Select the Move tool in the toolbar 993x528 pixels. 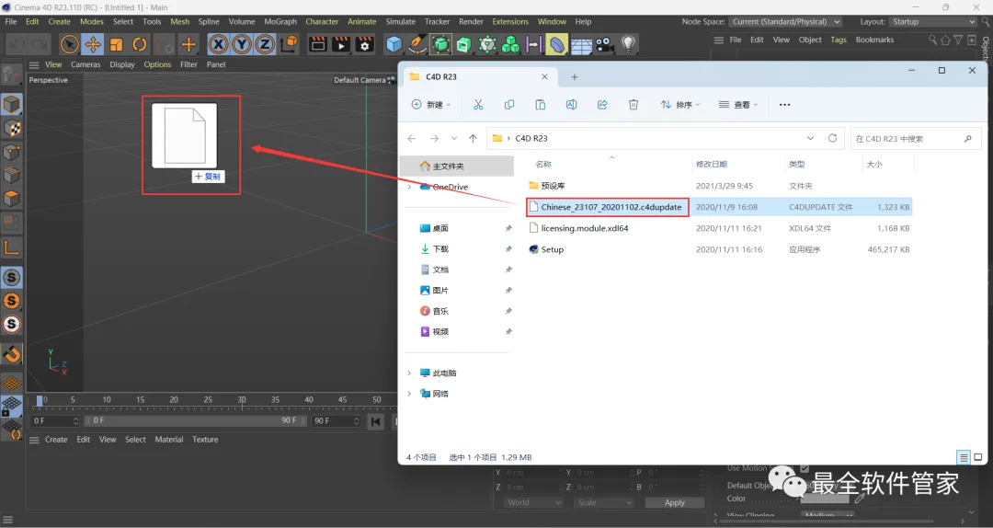click(x=93, y=44)
